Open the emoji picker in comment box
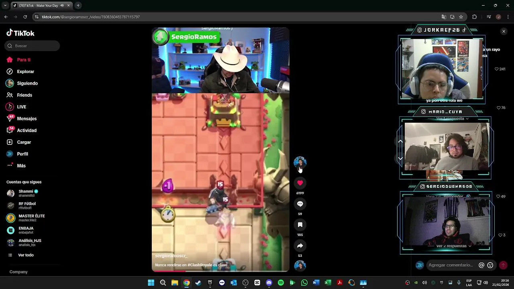The width and height of the screenshot is (514, 289). click(490, 265)
